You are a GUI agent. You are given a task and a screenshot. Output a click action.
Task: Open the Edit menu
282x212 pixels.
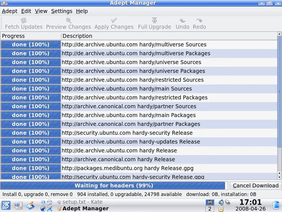26,11
